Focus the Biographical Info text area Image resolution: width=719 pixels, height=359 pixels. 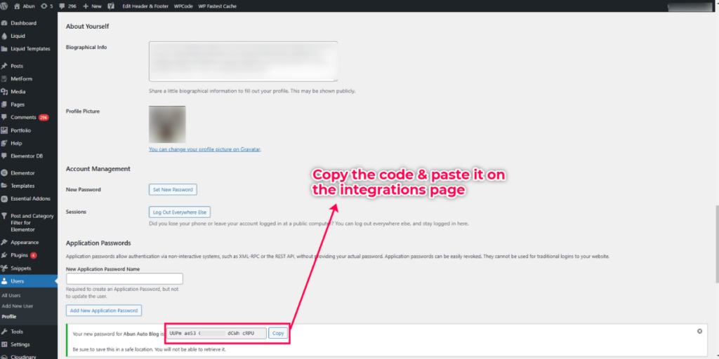[x=243, y=62]
